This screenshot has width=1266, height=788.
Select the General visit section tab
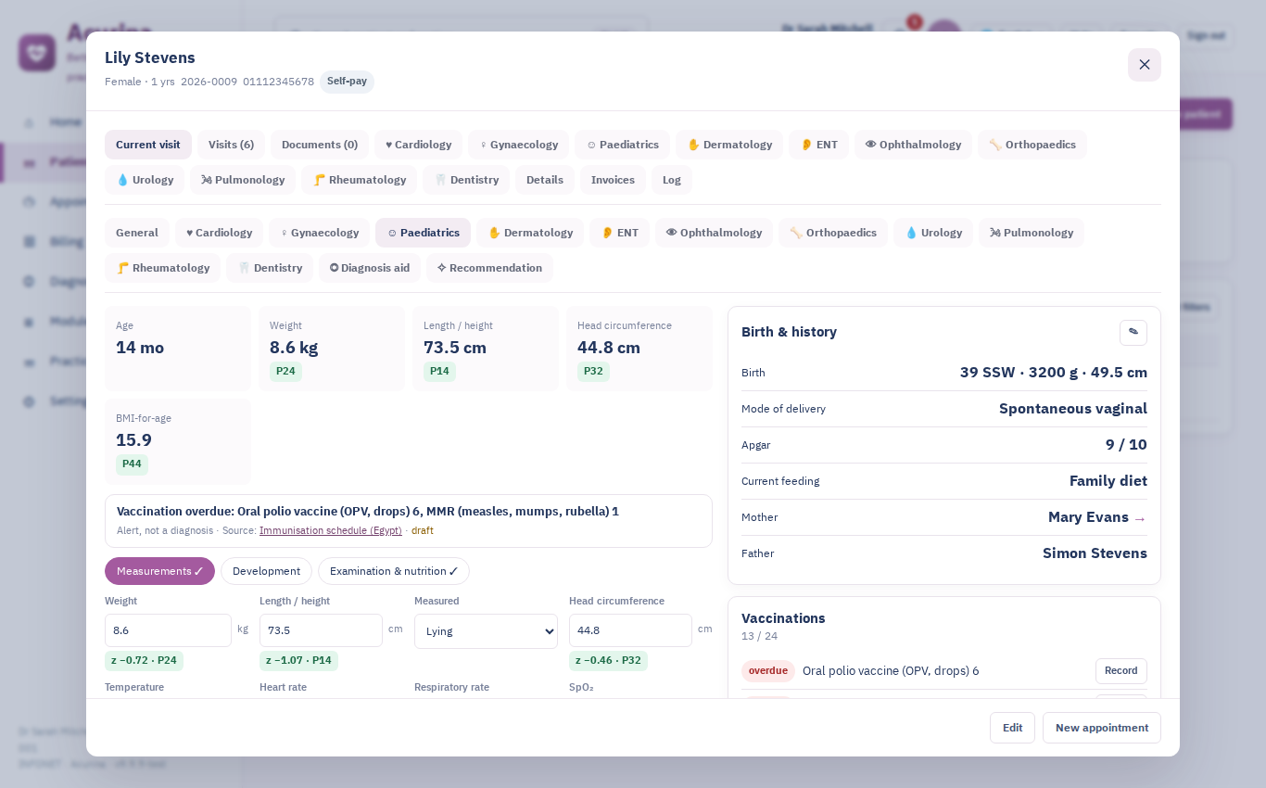tap(137, 233)
